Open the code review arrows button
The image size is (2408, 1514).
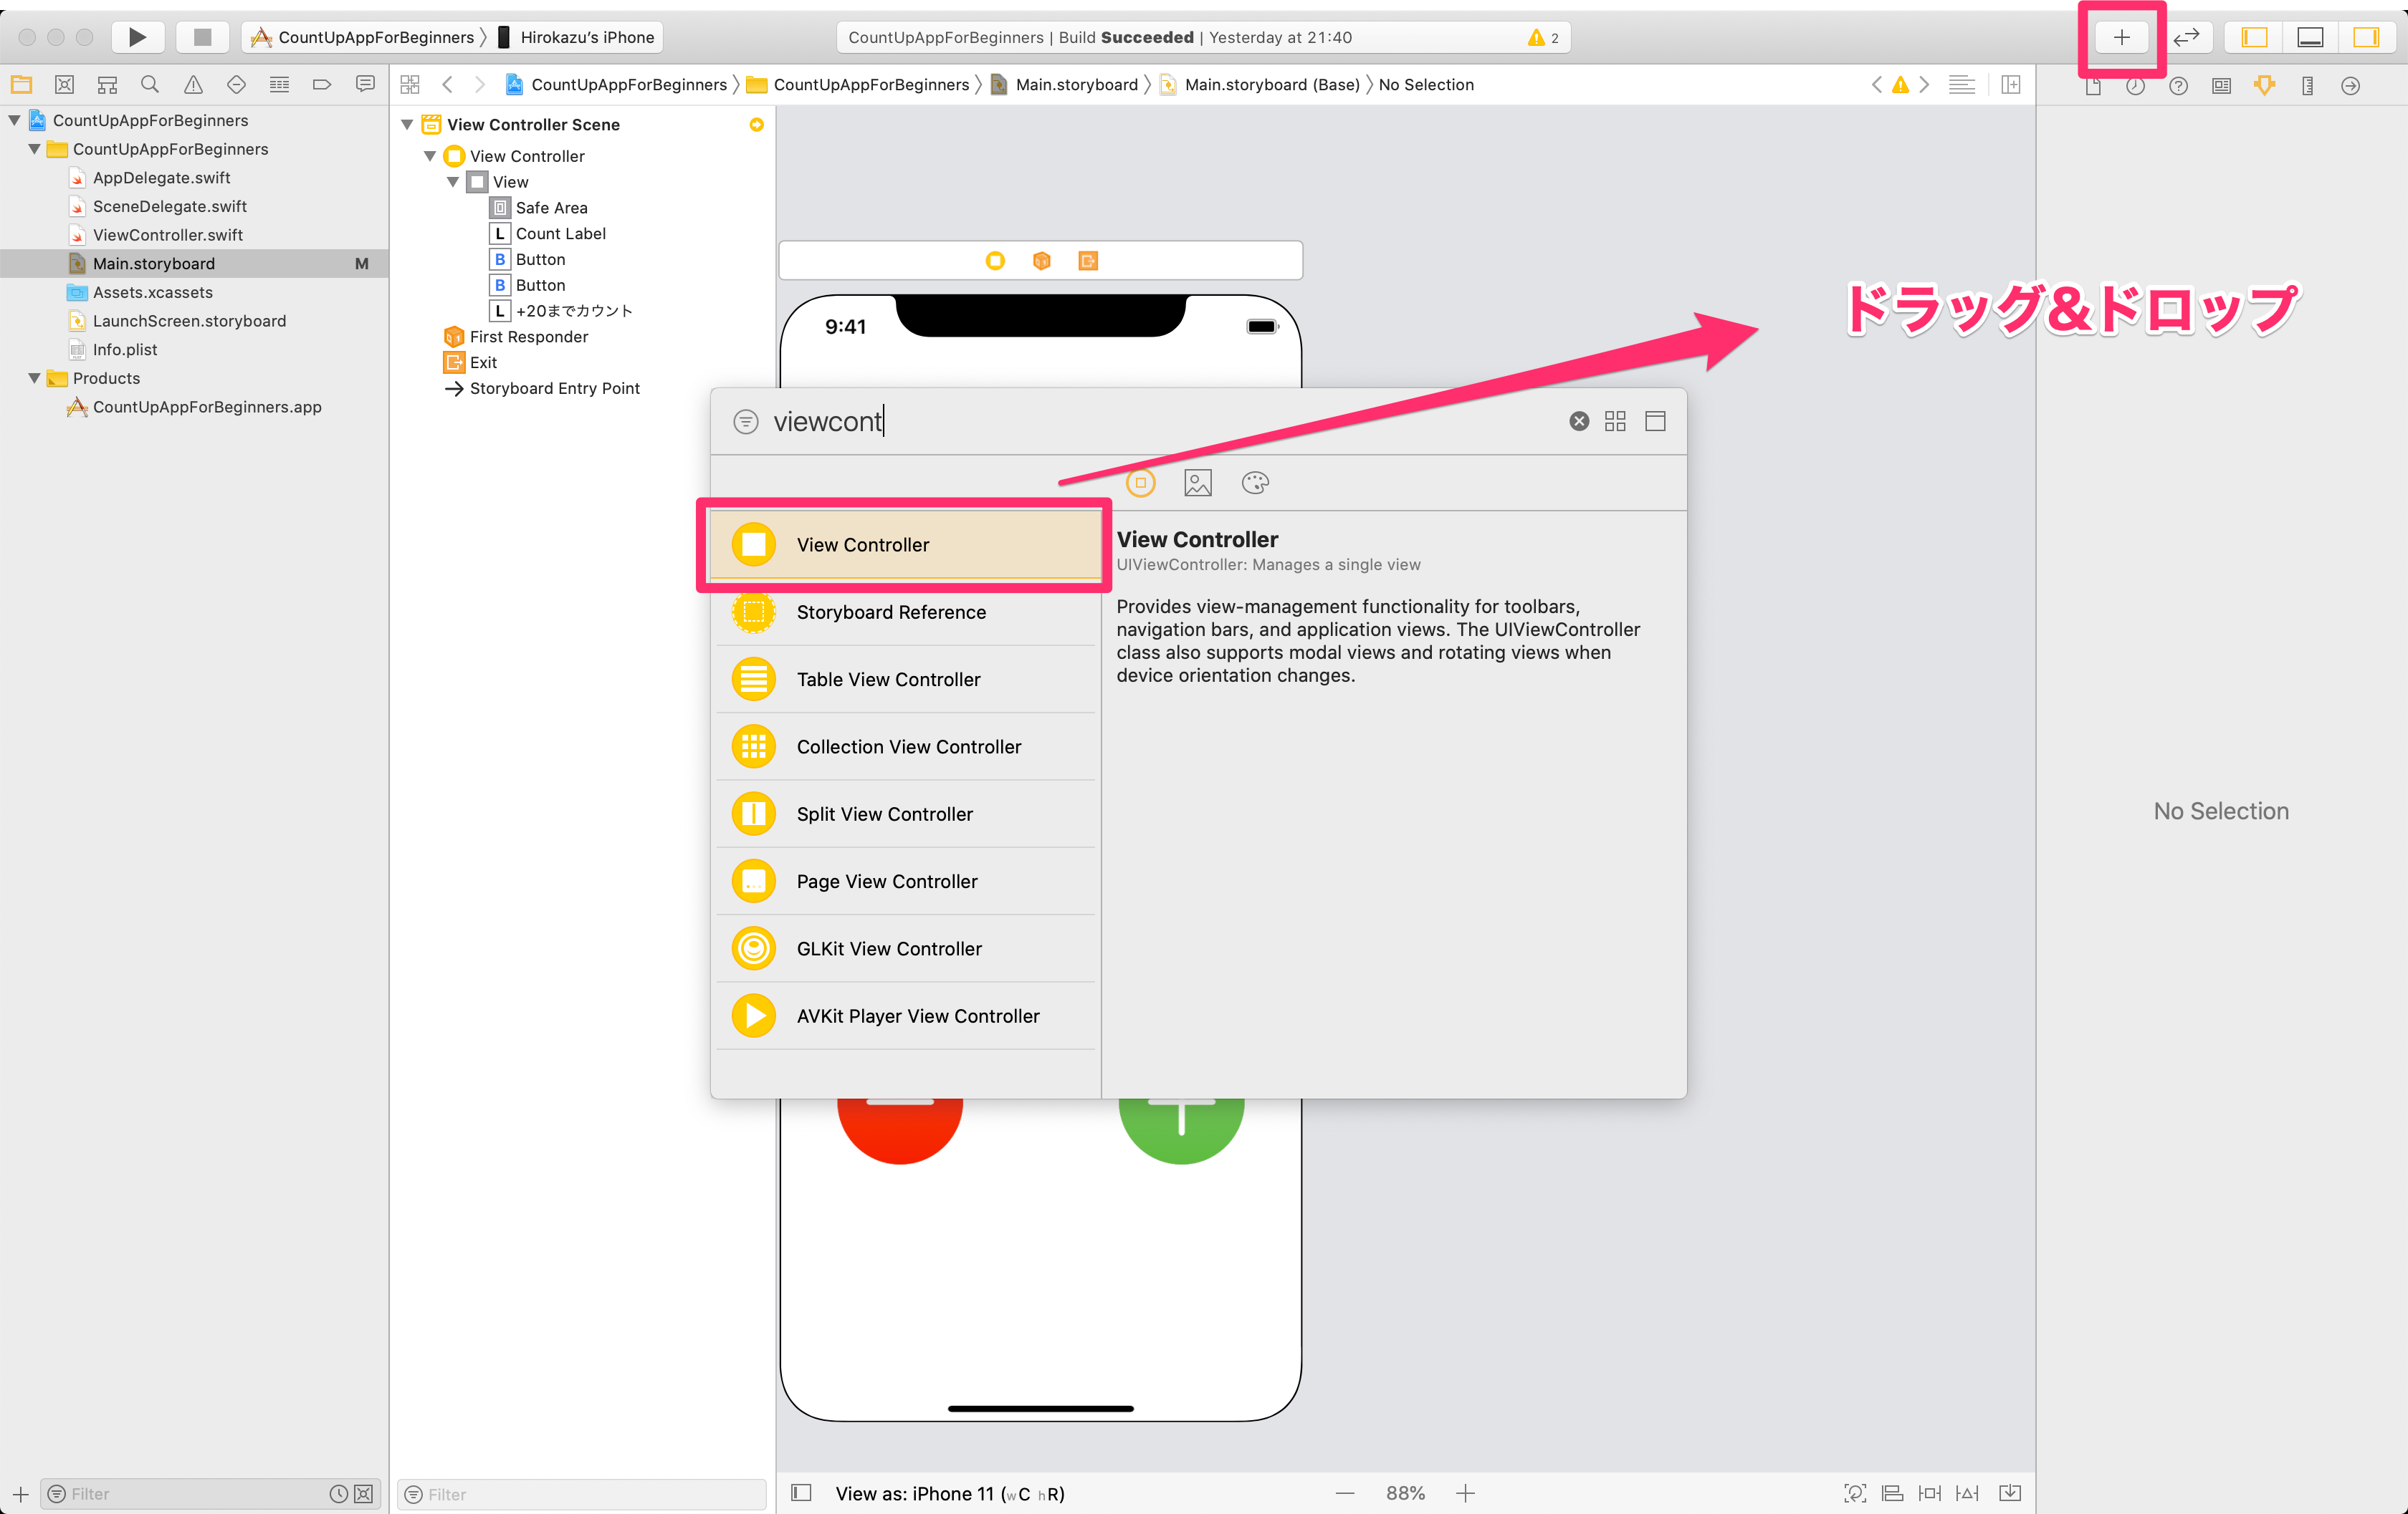click(x=2186, y=37)
